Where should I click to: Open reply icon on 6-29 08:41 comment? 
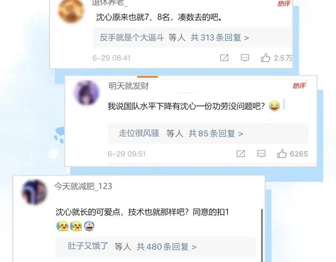(245, 58)
